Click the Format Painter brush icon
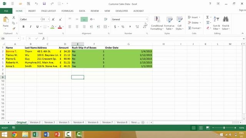The image size is (246, 138). pos(14,28)
